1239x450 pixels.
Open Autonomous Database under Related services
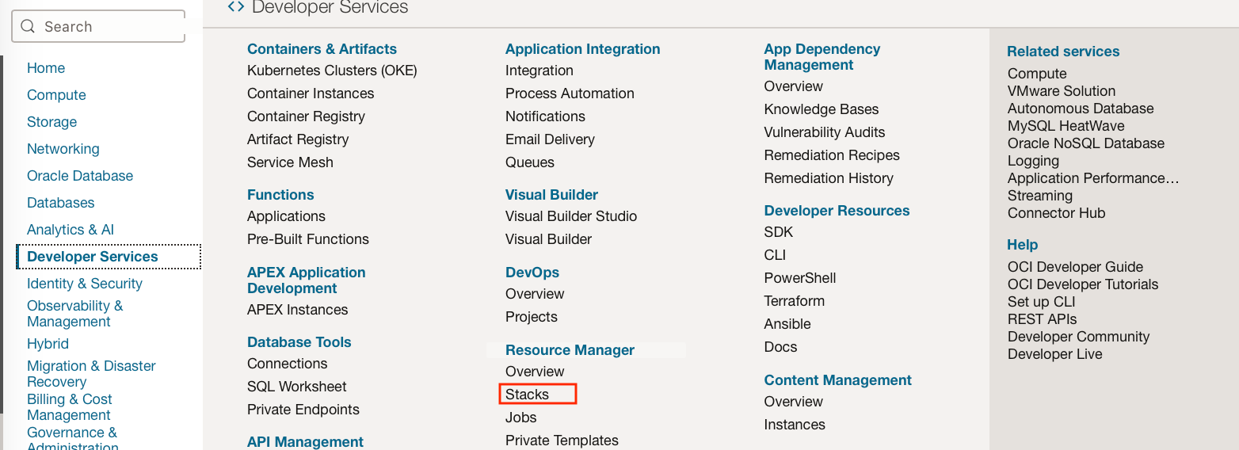coord(1081,109)
